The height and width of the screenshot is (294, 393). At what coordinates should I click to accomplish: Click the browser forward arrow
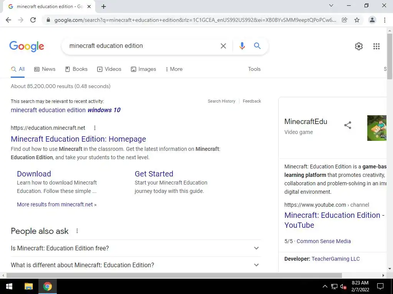tap(21, 20)
